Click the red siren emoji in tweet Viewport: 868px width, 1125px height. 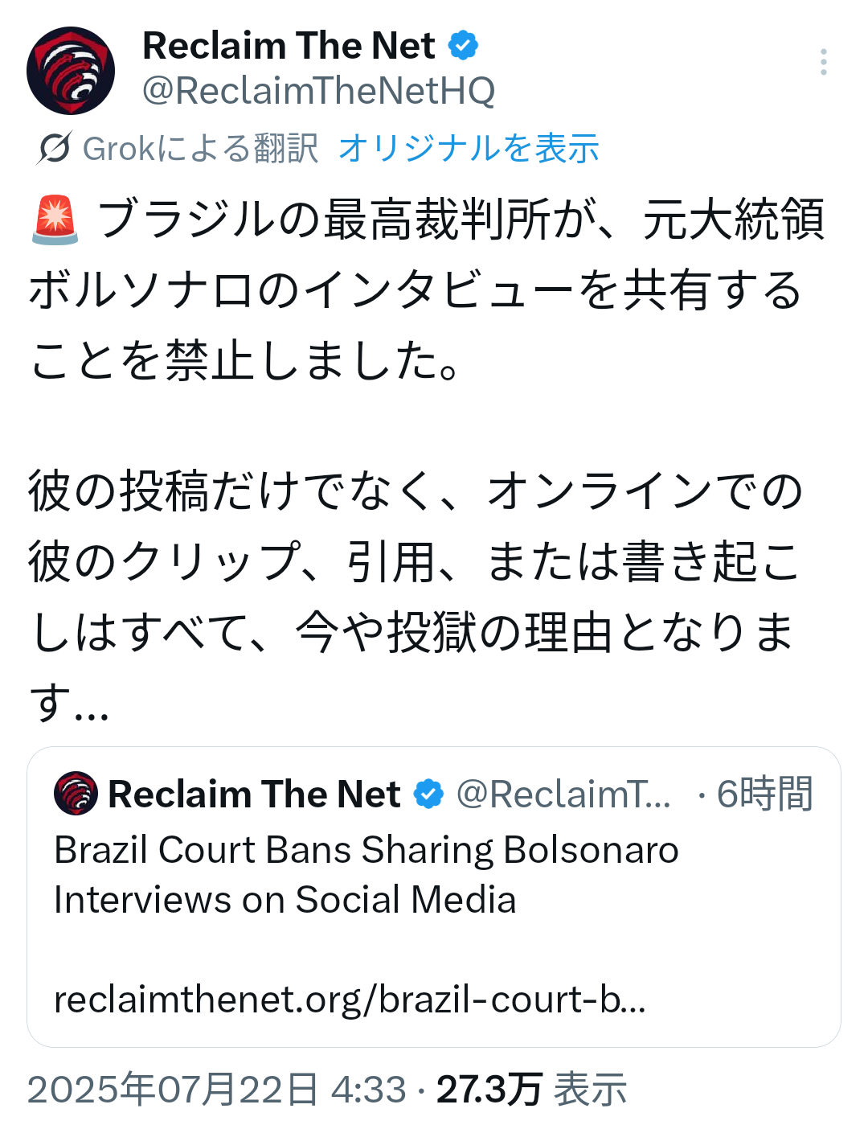click(x=55, y=219)
